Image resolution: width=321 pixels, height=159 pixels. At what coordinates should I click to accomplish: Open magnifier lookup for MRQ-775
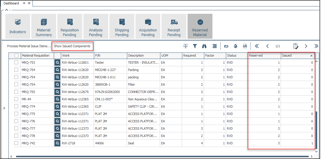(x=57, y=114)
